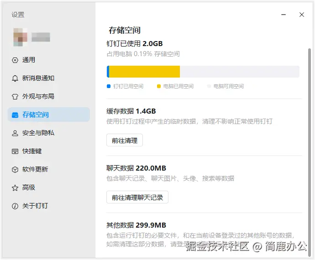
Task: Click the star icon for 高级
Action: pyautogui.click(x=15, y=188)
